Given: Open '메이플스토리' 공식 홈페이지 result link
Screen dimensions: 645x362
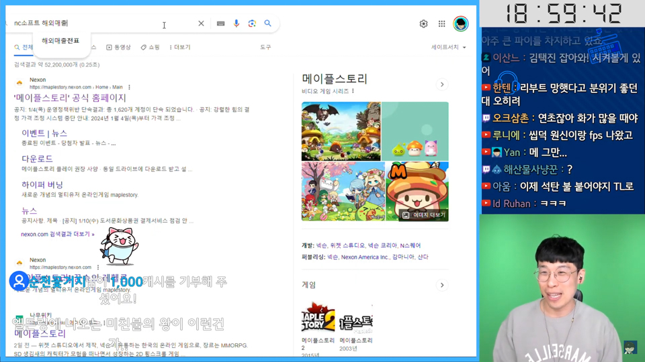Looking at the screenshot, I should pyautogui.click(x=70, y=98).
